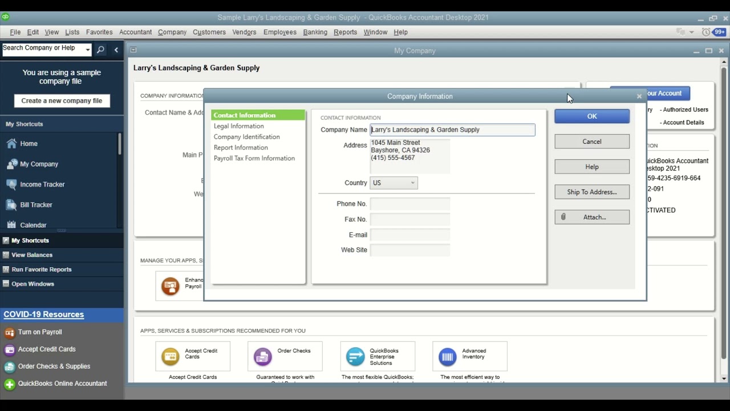Viewport: 730px width, 411px height.
Task: Open the Vendors menu
Action: (244, 33)
